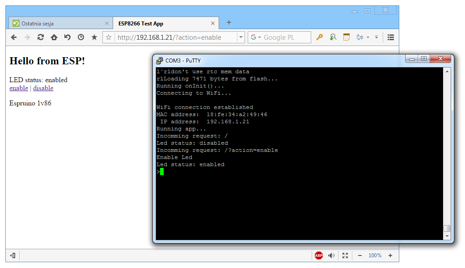Zoom in using the plus button
Image resolution: width=465 pixels, height=268 pixels.
pos(390,255)
